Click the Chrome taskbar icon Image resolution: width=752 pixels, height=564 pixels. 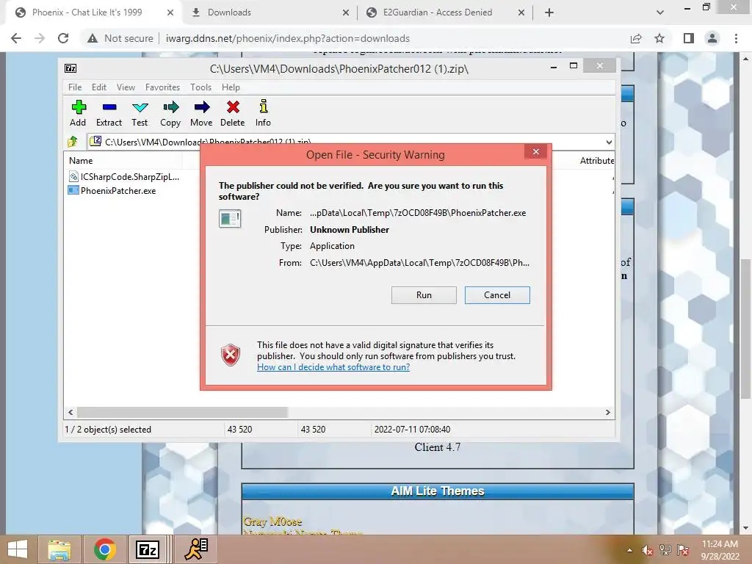(x=105, y=549)
